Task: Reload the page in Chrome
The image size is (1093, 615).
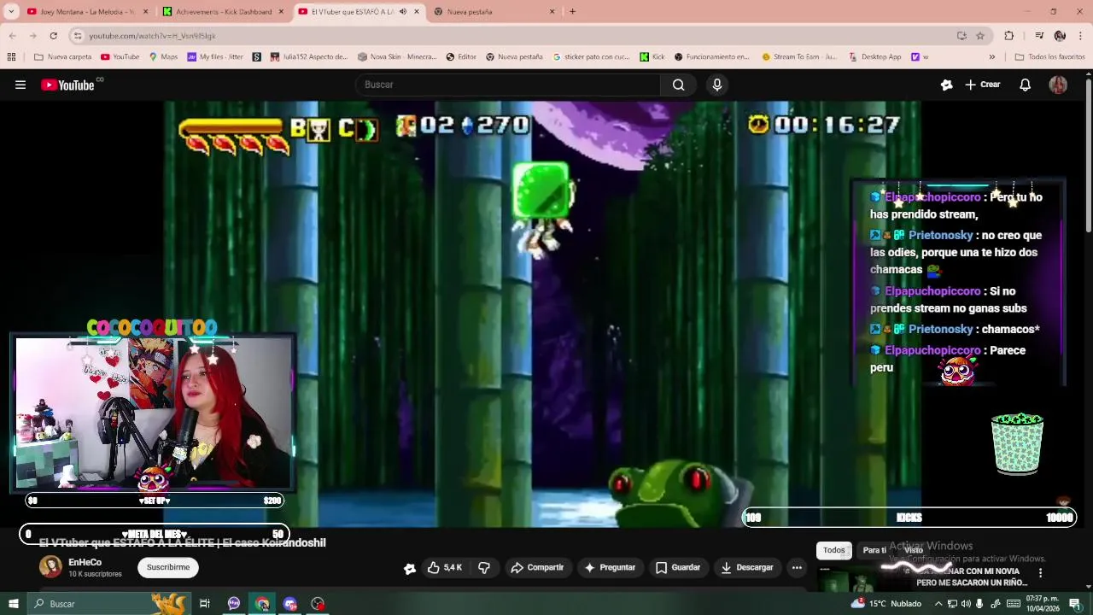Action: [x=53, y=36]
